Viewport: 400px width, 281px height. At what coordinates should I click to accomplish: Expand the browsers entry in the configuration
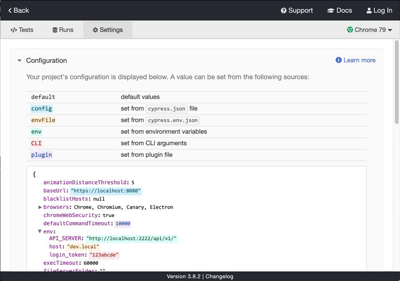[40, 207]
